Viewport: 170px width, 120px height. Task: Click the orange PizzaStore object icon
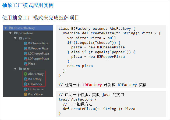(25, 94)
